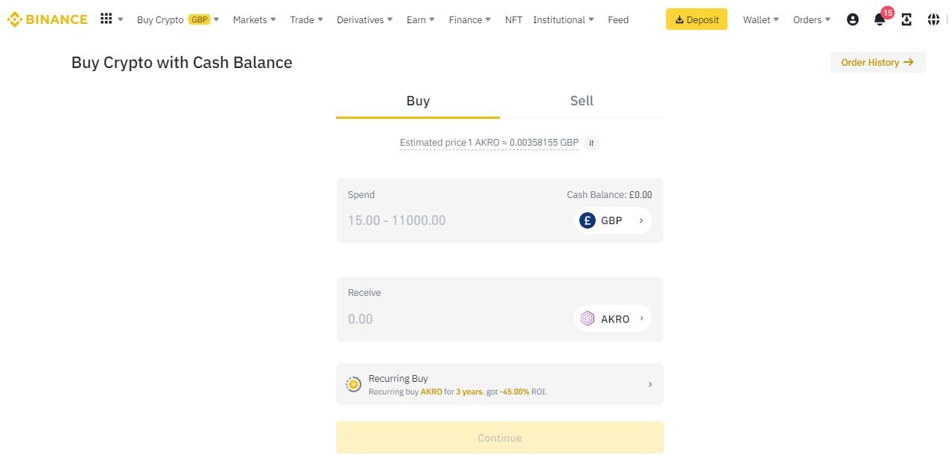This screenshot has width=952, height=458.
Task: Select the Buy tab
Action: tap(418, 101)
